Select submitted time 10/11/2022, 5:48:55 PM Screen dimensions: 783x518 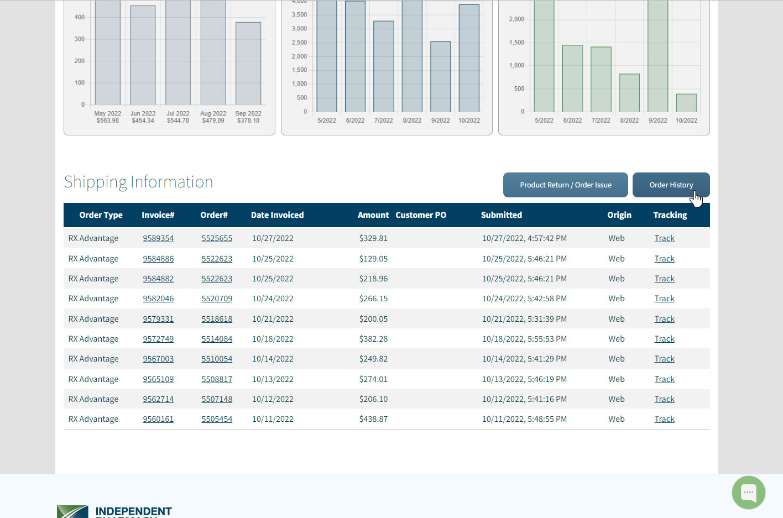point(524,419)
